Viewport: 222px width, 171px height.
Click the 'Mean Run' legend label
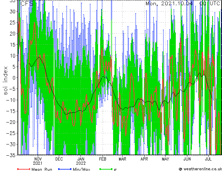tap(42, 169)
